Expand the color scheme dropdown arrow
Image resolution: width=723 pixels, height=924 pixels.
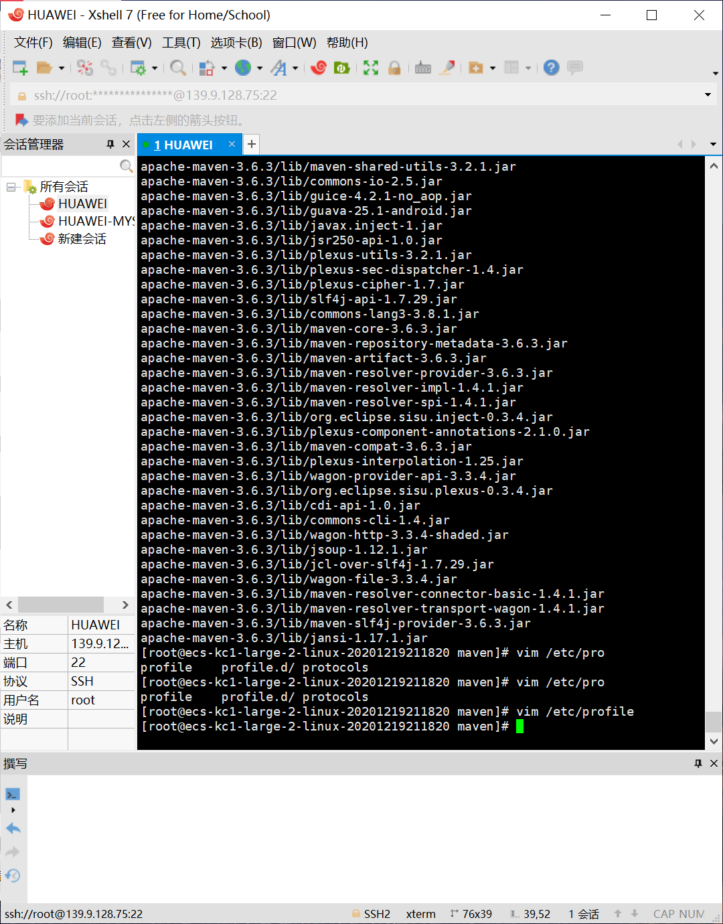tap(224, 68)
